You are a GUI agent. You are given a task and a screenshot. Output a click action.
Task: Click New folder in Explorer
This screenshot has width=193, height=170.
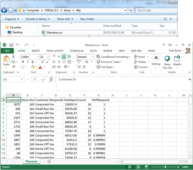(x=87, y=19)
